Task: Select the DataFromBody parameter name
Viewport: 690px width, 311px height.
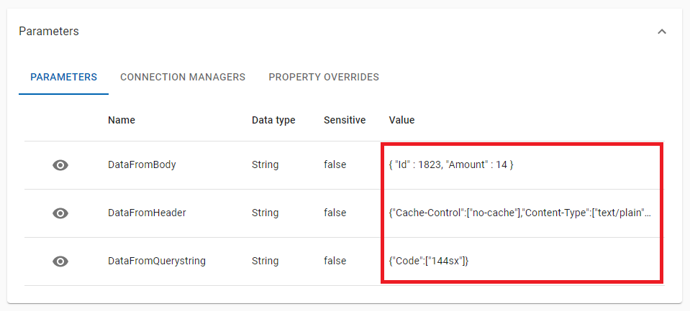Action: 142,165
